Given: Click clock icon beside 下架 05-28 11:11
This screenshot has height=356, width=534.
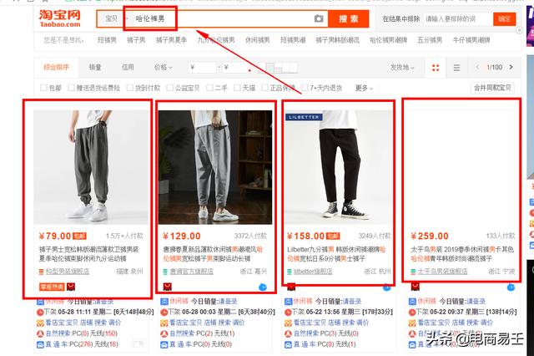Looking at the screenshot, I should (x=40, y=312).
